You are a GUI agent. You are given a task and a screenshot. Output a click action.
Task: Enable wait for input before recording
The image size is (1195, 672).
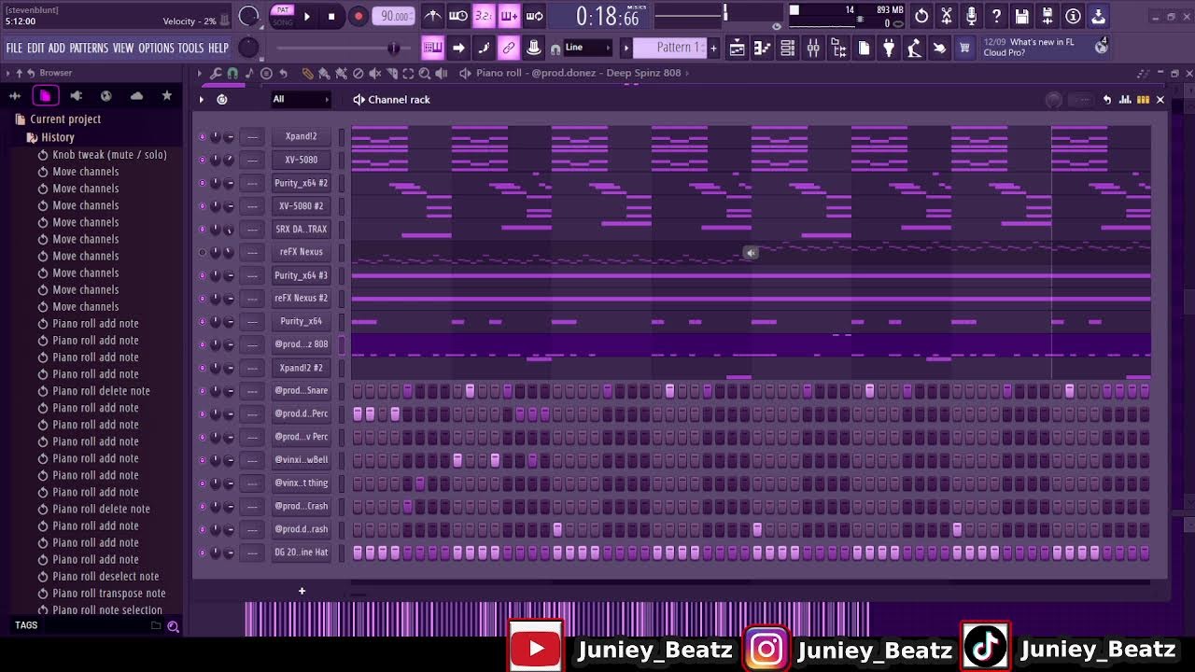click(457, 16)
